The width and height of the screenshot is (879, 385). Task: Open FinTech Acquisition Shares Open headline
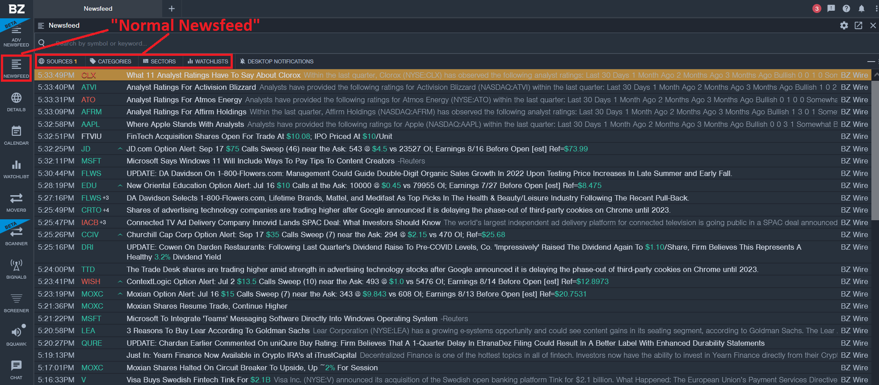[x=259, y=136]
